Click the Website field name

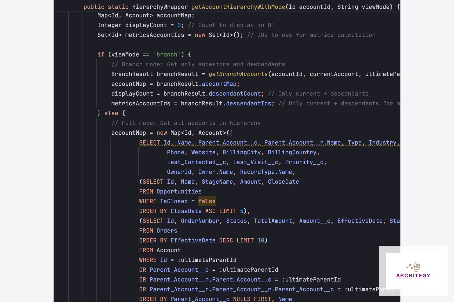(203, 153)
